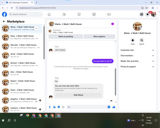Click the phone number message 3477720242
The image size is (160, 128).
[x=60, y=50]
